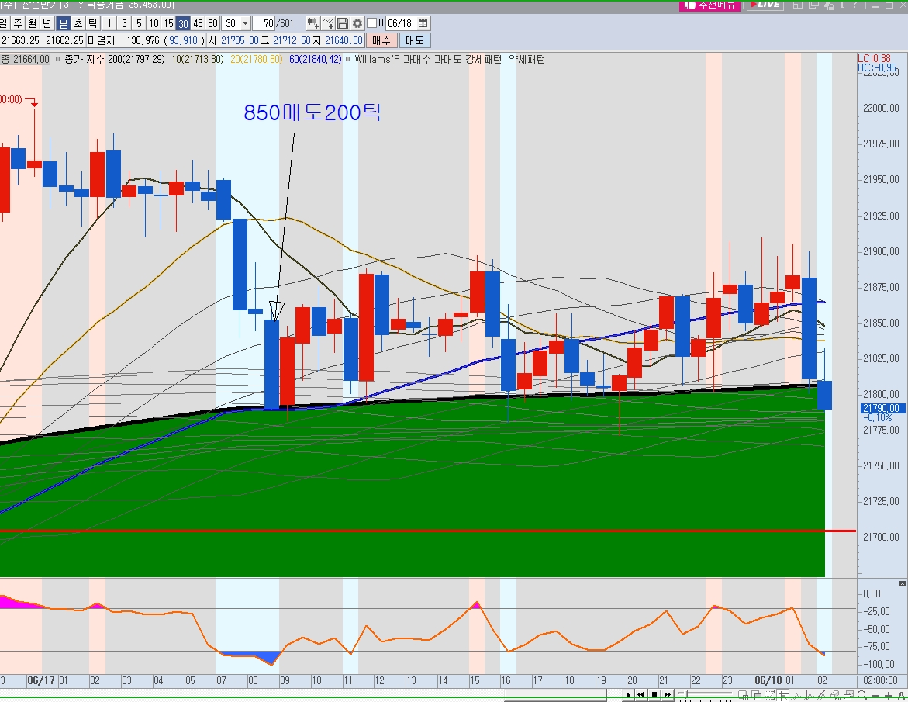Click the save chart floppy disk icon

coord(342,23)
